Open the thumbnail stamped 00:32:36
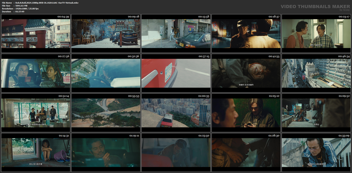 click(x=106, y=73)
